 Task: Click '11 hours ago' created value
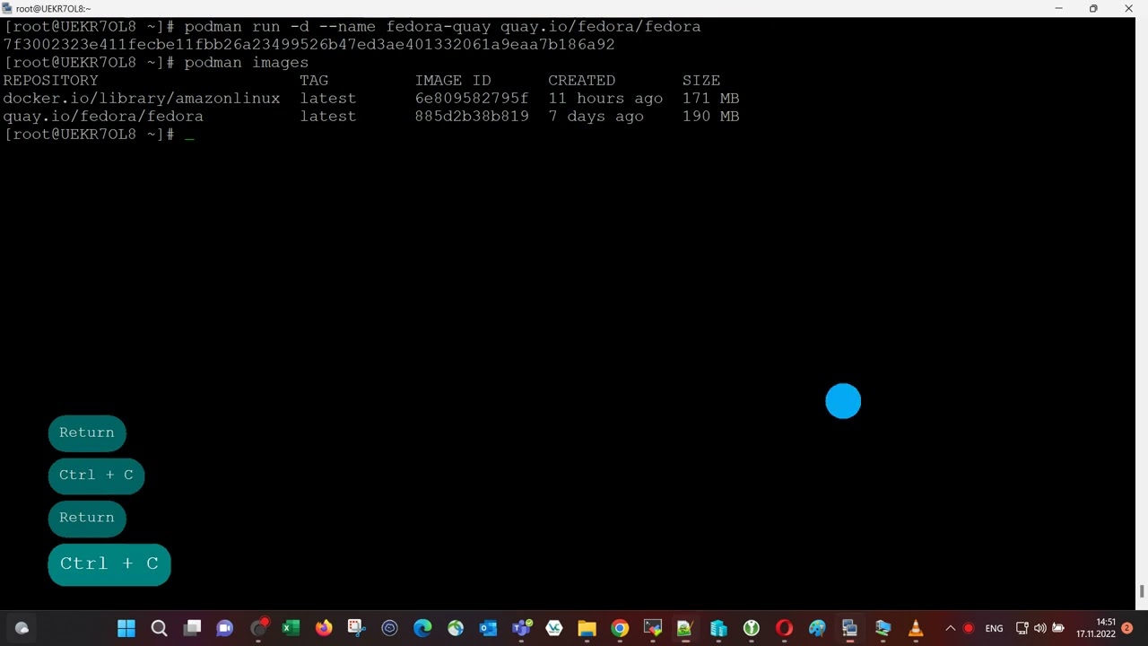click(x=605, y=98)
